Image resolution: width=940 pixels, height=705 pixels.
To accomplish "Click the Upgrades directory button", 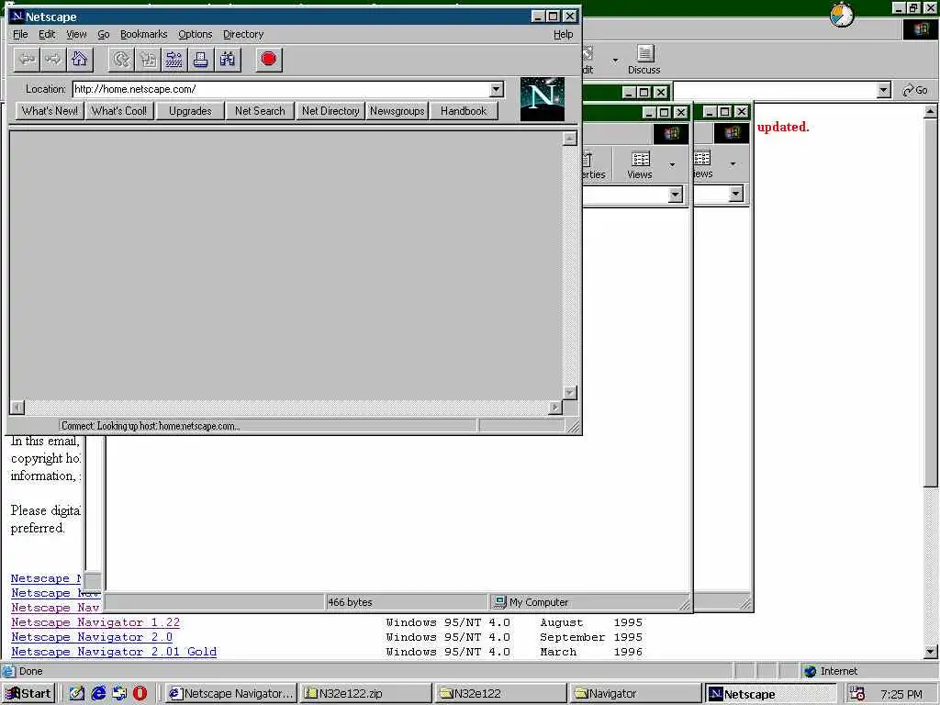I will 190,111.
